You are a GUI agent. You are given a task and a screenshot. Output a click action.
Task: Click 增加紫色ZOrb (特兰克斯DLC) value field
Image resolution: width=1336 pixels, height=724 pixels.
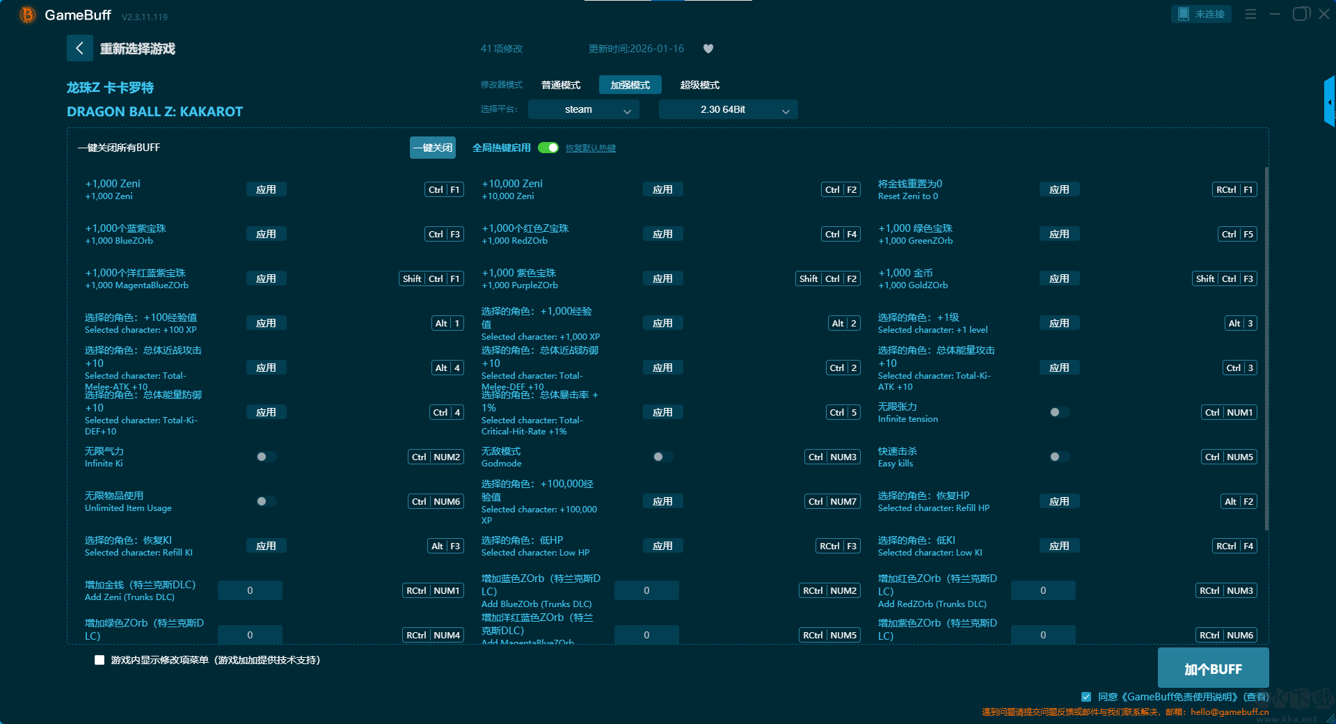click(x=1043, y=635)
